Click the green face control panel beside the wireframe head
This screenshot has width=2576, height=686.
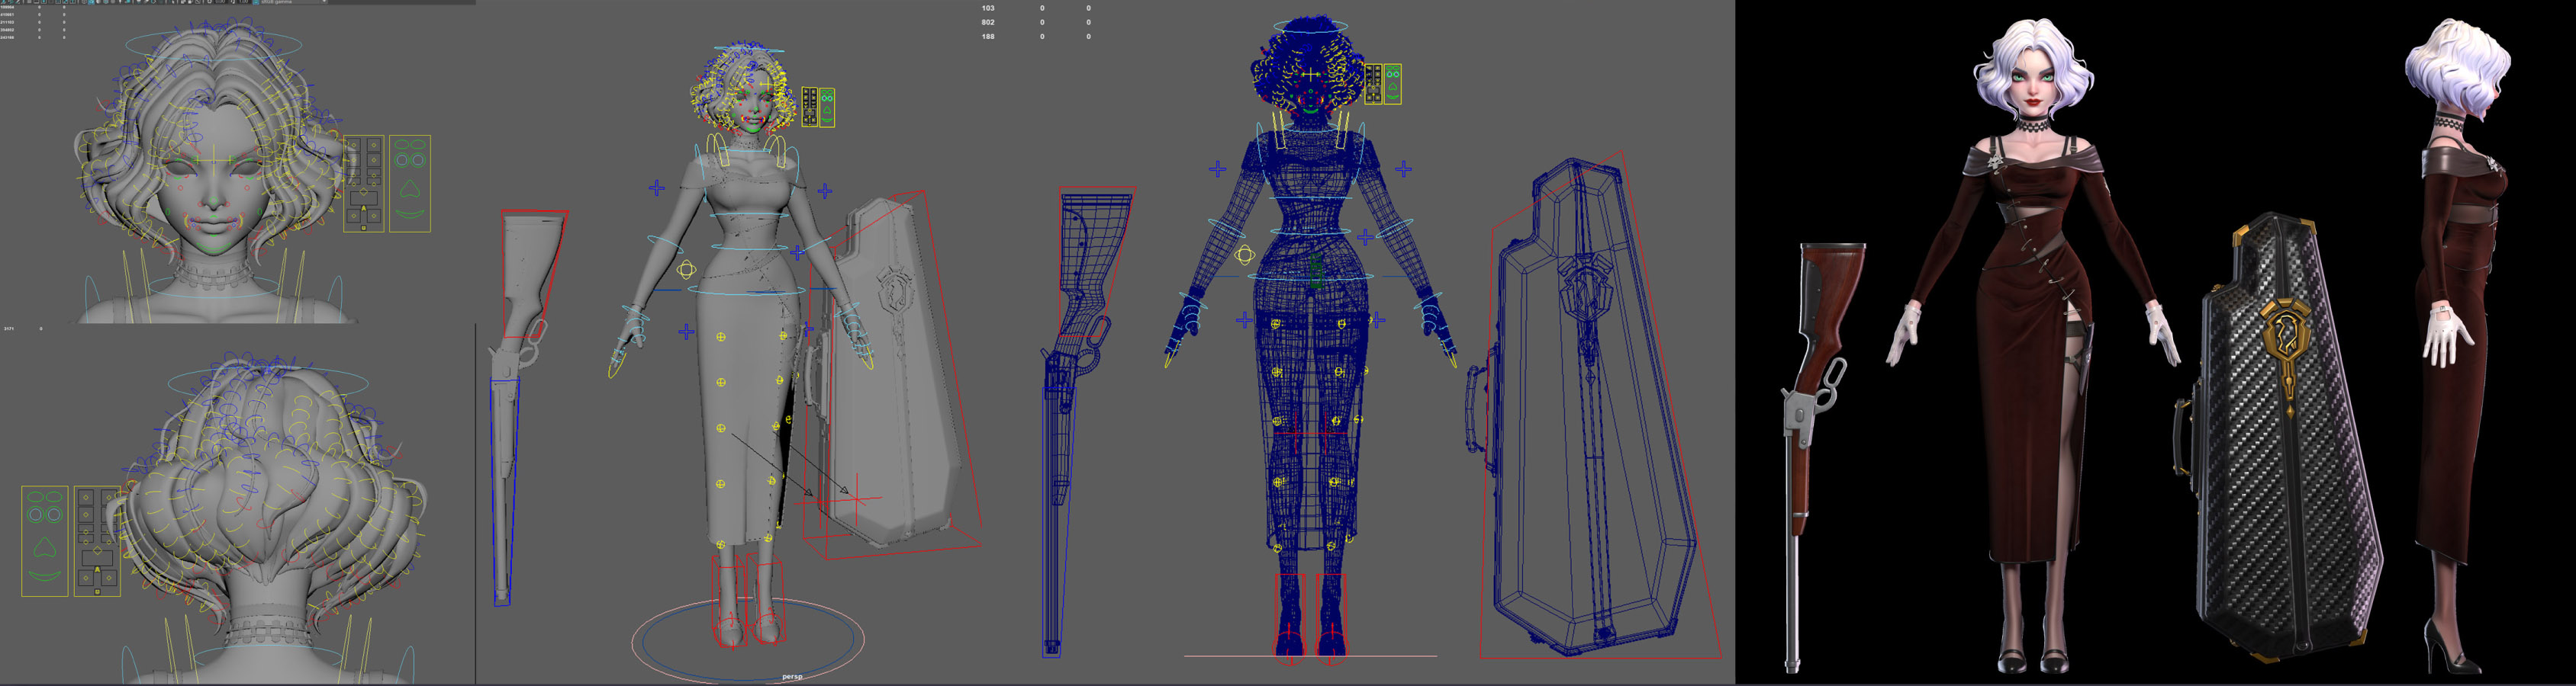[1392, 84]
